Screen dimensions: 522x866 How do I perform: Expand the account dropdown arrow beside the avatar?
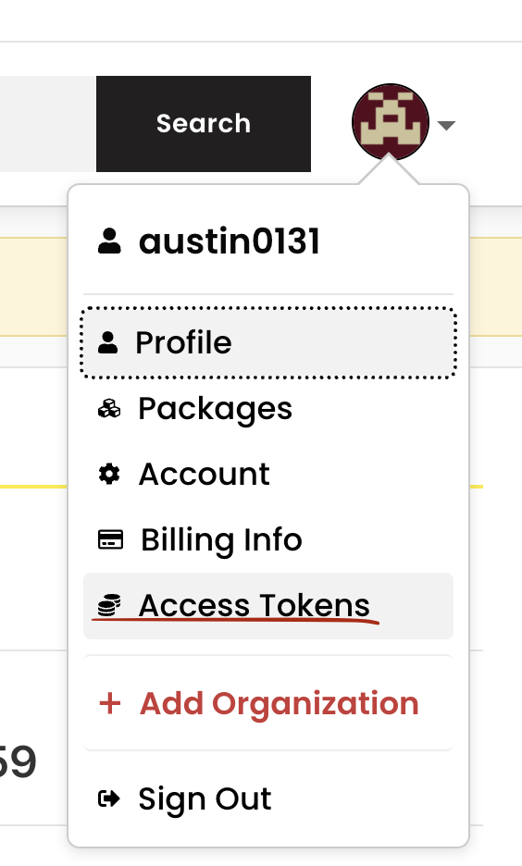pos(446,126)
